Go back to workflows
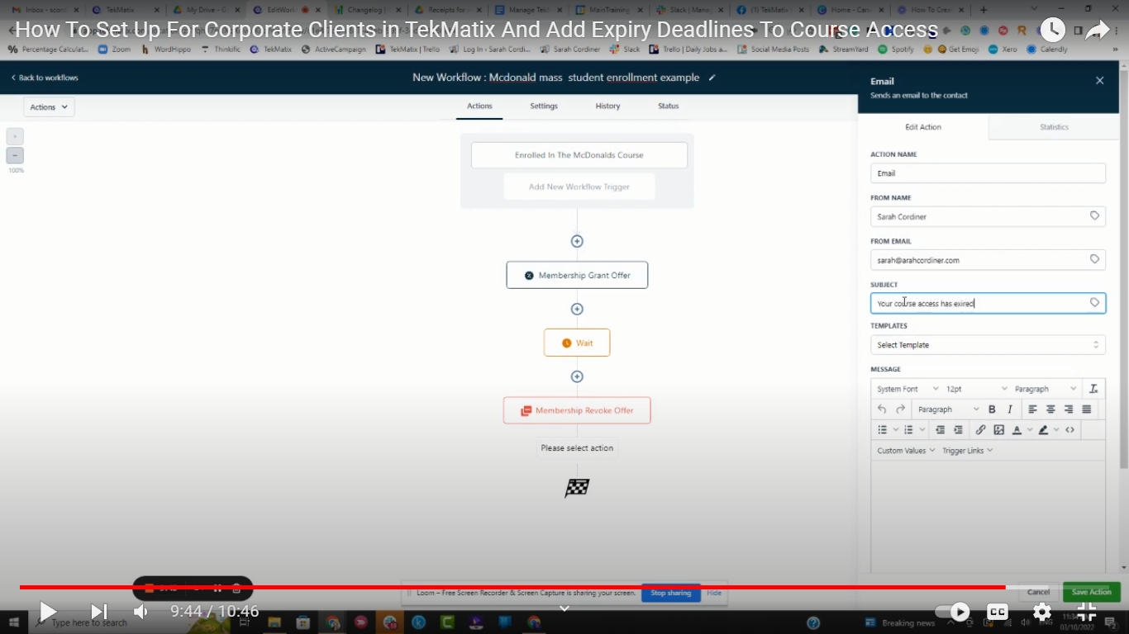Viewport: 1129px width, 634px height. pyautogui.click(x=45, y=78)
